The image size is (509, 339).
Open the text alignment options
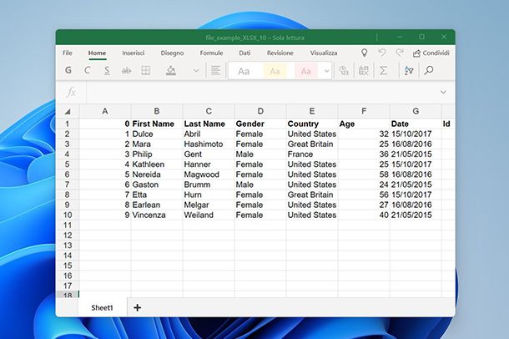(215, 70)
